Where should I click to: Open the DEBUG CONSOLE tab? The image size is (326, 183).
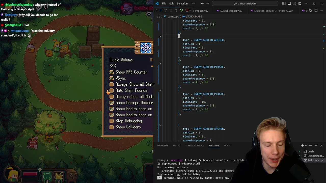point(195,146)
